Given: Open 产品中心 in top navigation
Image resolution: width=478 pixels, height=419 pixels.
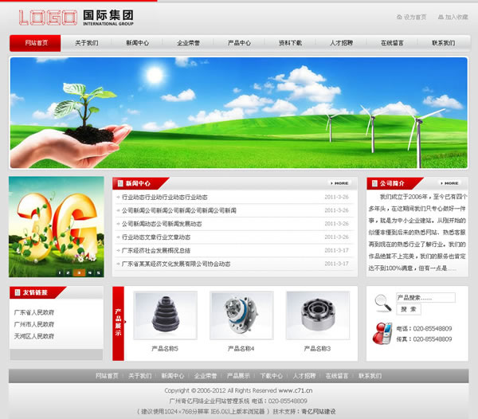Looking at the screenshot, I should (x=239, y=43).
